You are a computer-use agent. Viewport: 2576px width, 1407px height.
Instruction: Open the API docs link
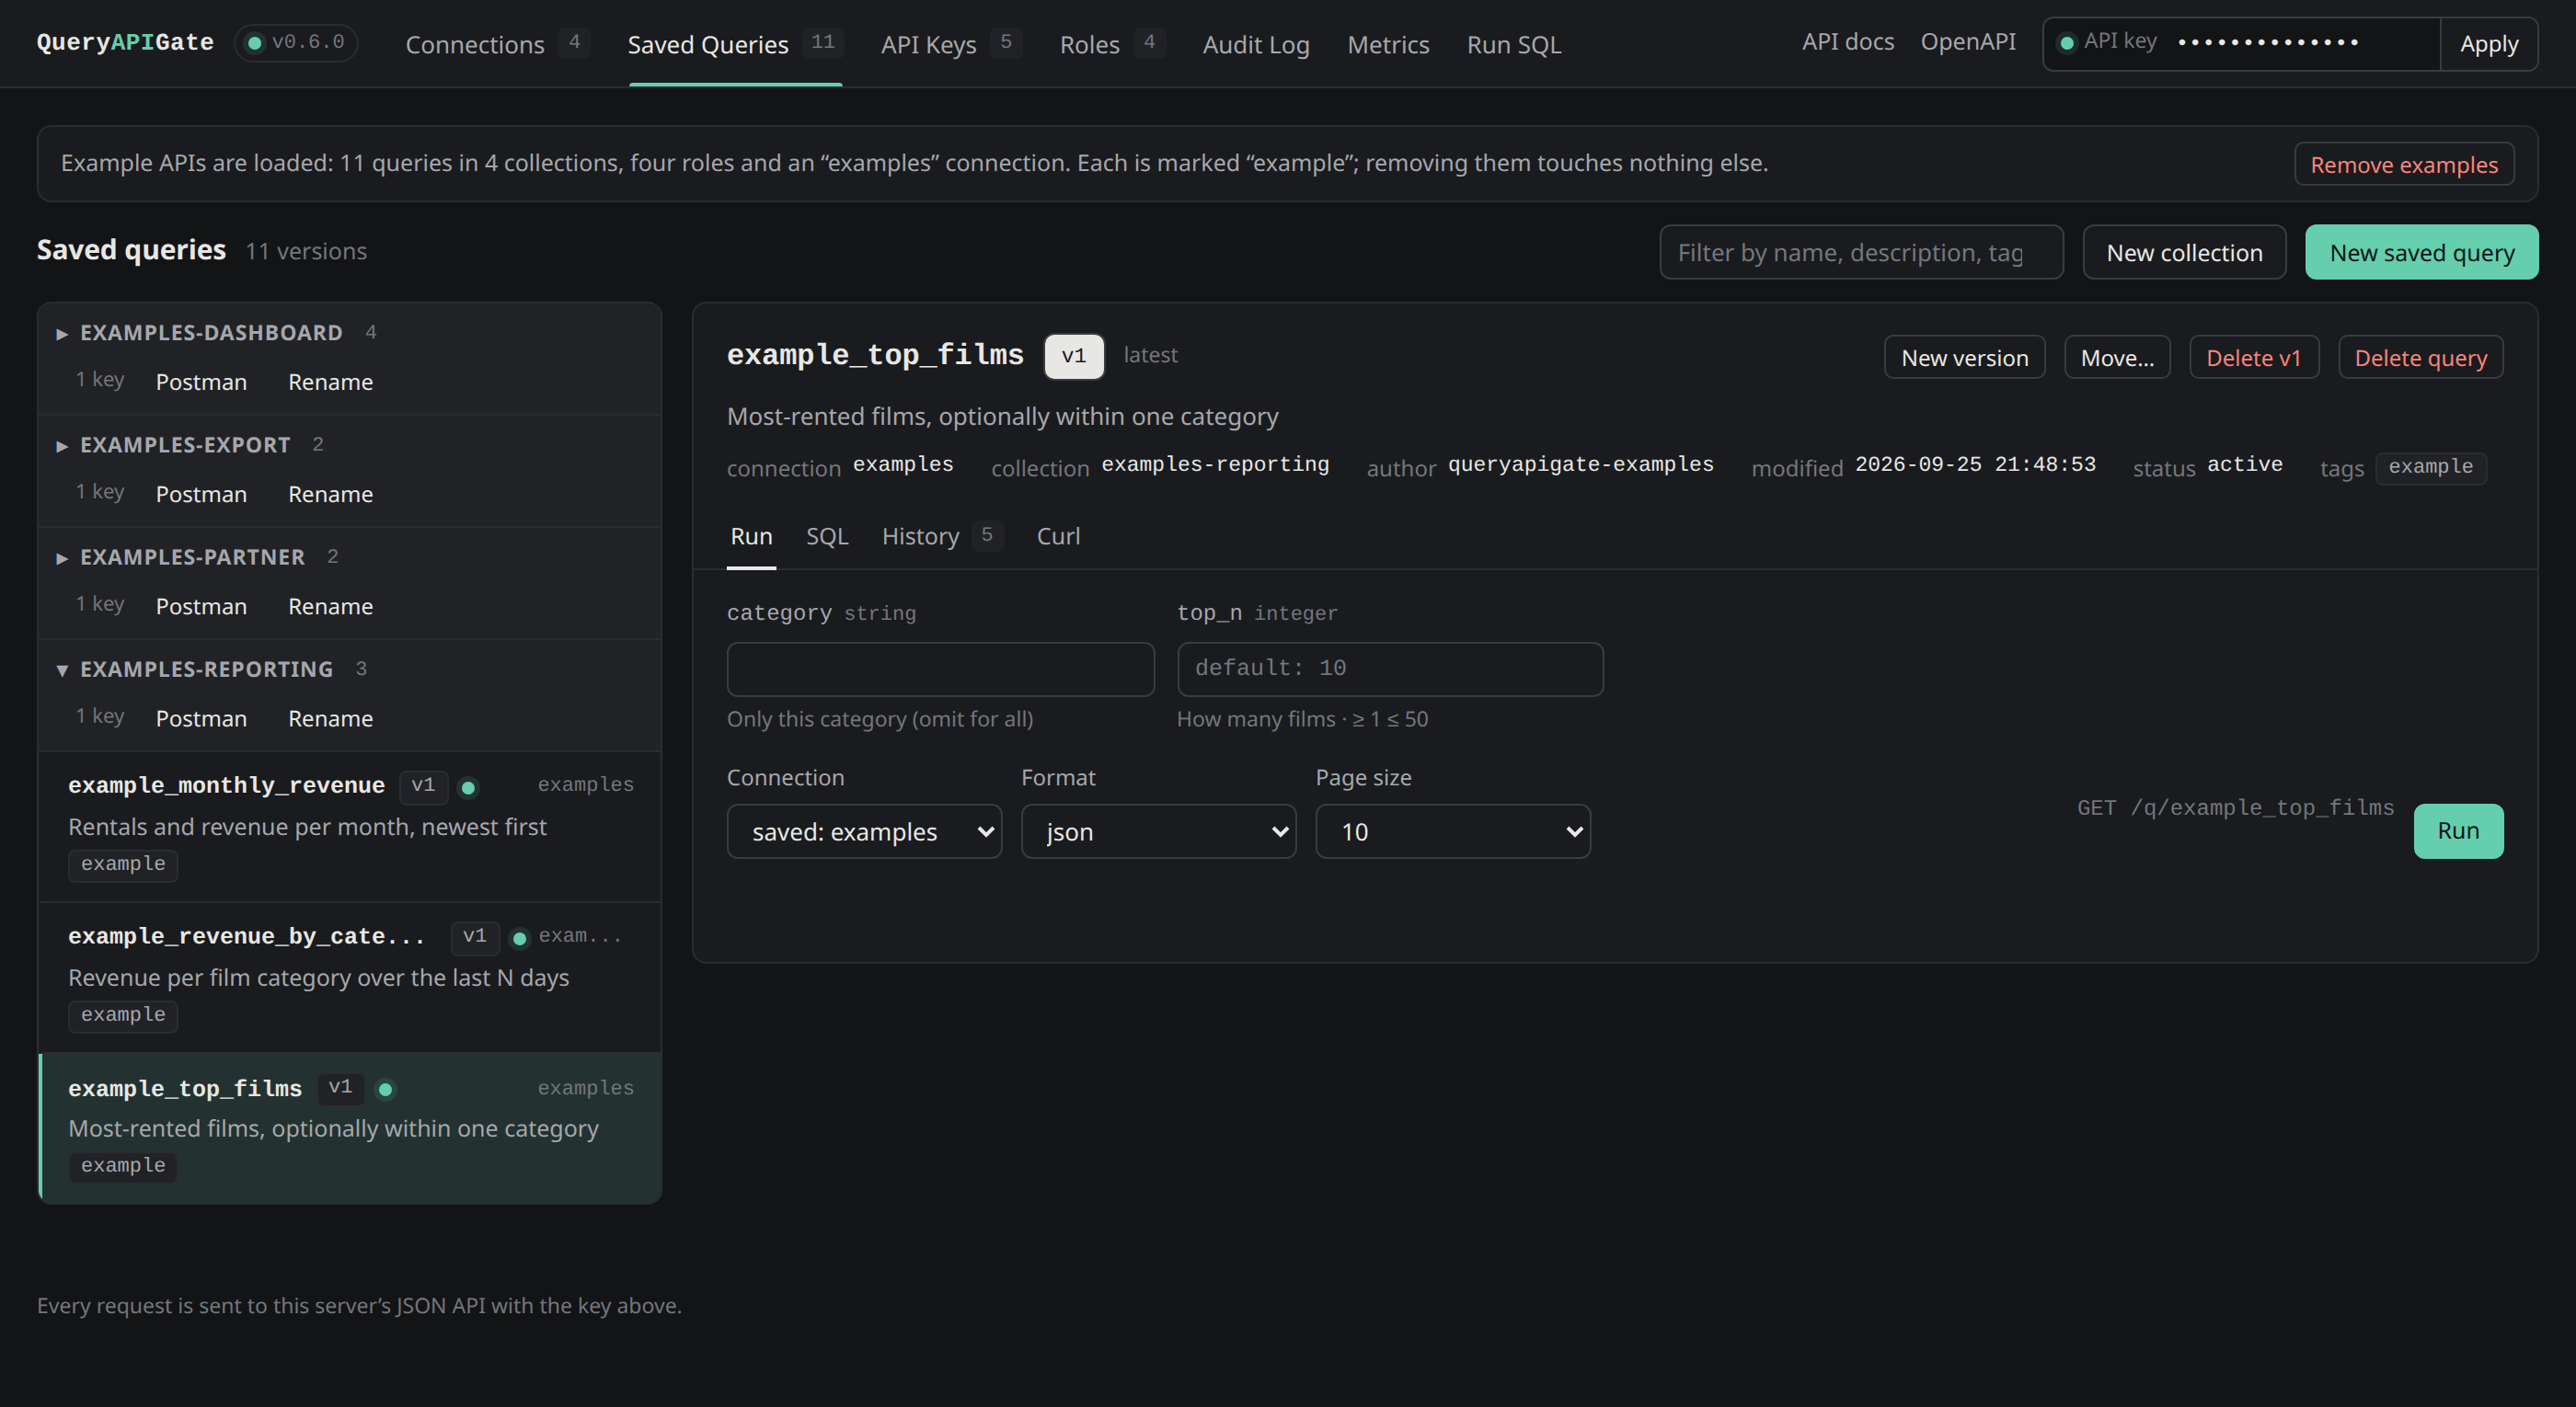1848,42
